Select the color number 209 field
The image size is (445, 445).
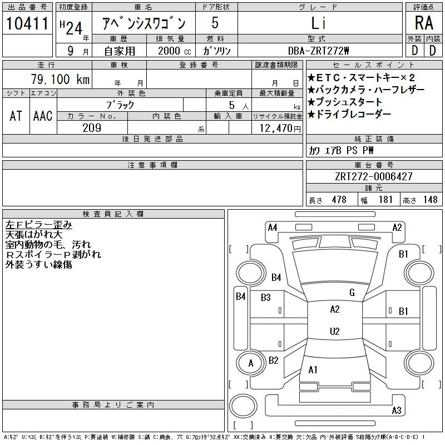(x=92, y=128)
